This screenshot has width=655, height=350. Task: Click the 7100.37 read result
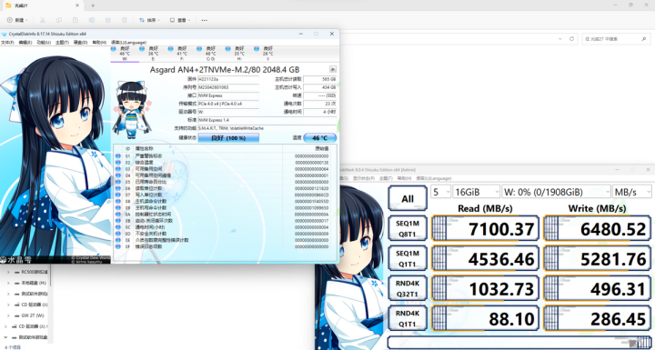pos(485,228)
